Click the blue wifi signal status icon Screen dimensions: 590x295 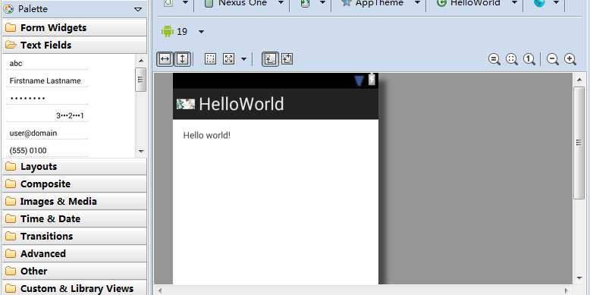pyautogui.click(x=359, y=80)
